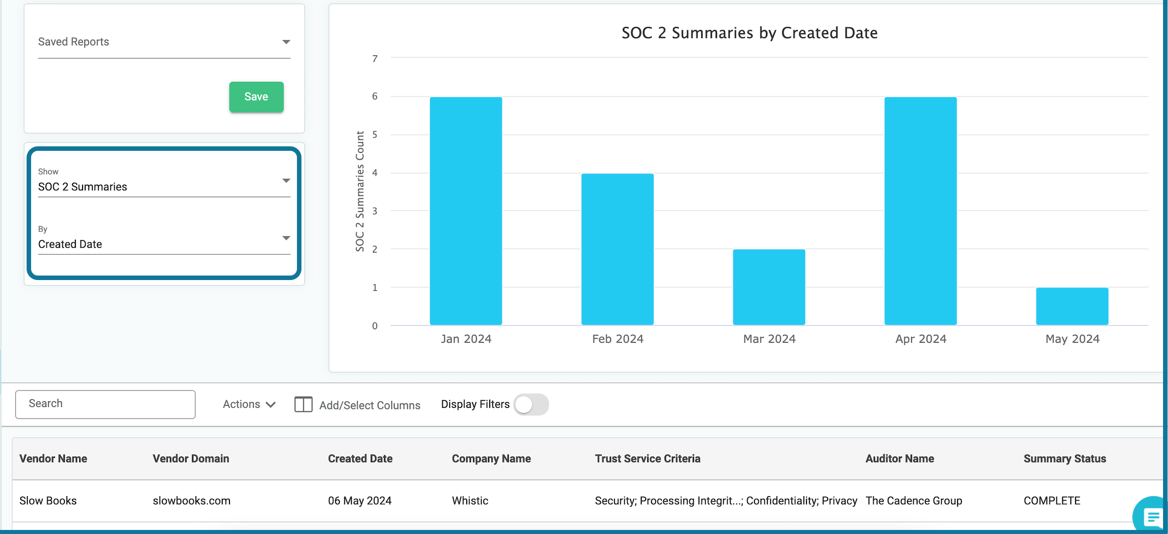Select the Jan 2024 bar

click(x=465, y=211)
